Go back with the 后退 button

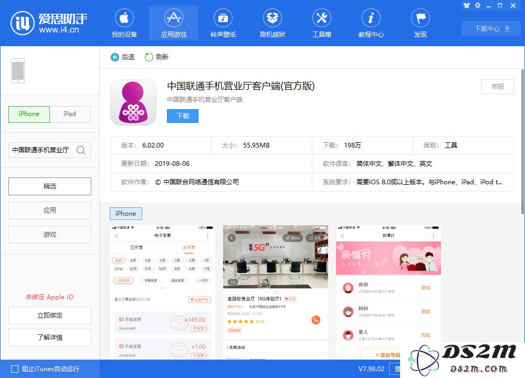coord(122,57)
